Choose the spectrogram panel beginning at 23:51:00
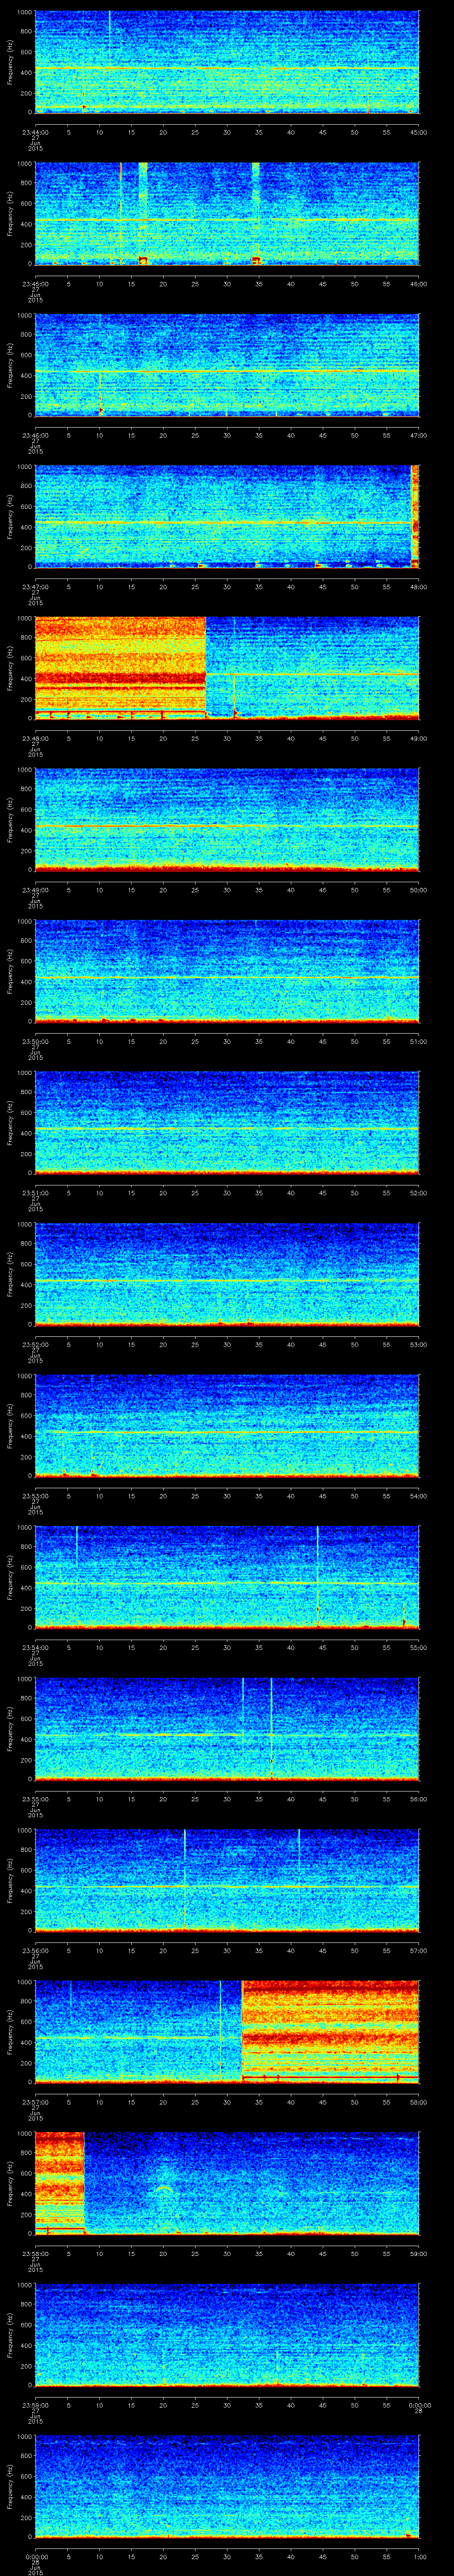 (x=227, y=1122)
